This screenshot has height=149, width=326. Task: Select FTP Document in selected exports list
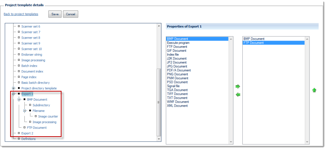273,43
